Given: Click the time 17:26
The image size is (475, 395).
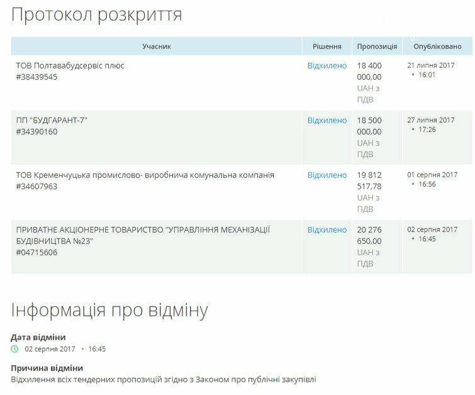Looking at the screenshot, I should tap(427, 130).
